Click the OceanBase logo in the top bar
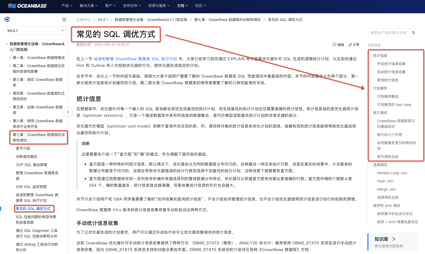425x254 pixels. pyautogui.click(x=27, y=5)
